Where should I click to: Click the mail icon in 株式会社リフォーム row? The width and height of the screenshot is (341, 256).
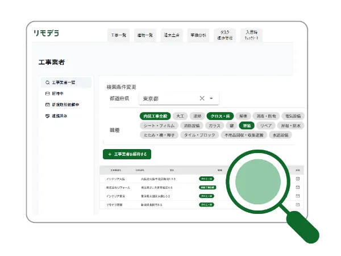pos(298,187)
